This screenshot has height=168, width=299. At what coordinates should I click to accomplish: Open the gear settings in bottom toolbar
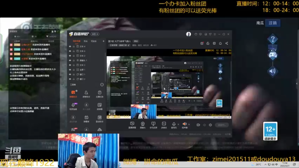click(x=210, y=125)
